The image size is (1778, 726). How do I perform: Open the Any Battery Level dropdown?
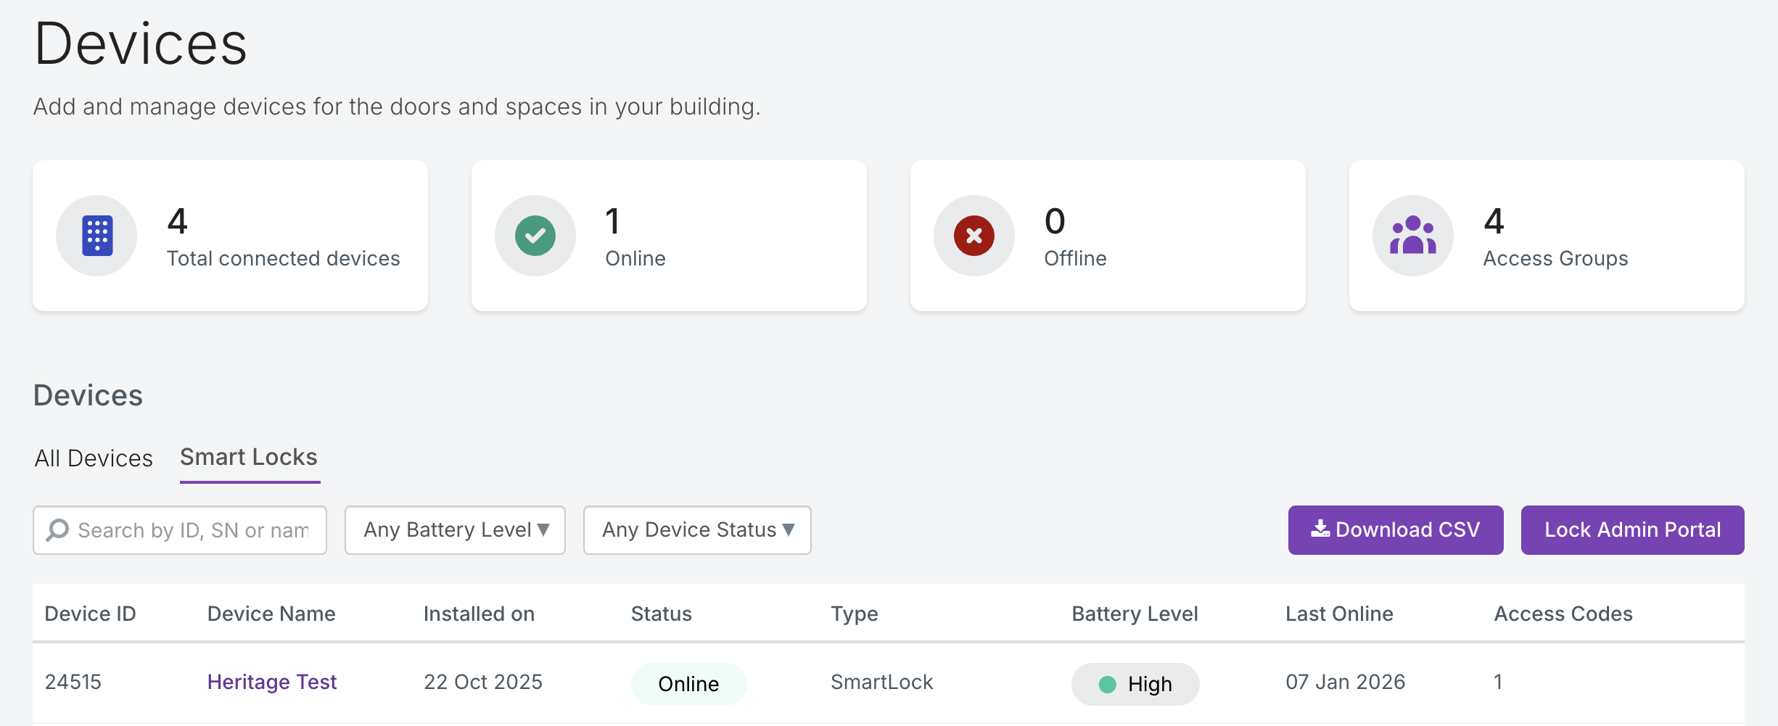(x=455, y=530)
